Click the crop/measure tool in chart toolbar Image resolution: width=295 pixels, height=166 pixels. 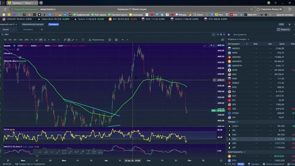coord(83,40)
